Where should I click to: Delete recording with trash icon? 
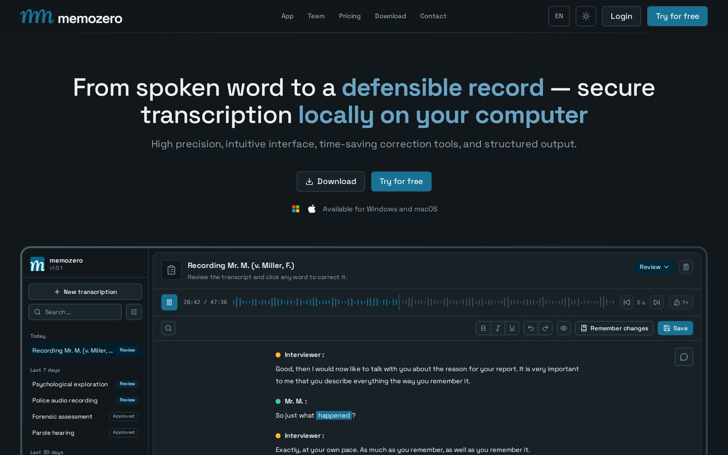686,267
